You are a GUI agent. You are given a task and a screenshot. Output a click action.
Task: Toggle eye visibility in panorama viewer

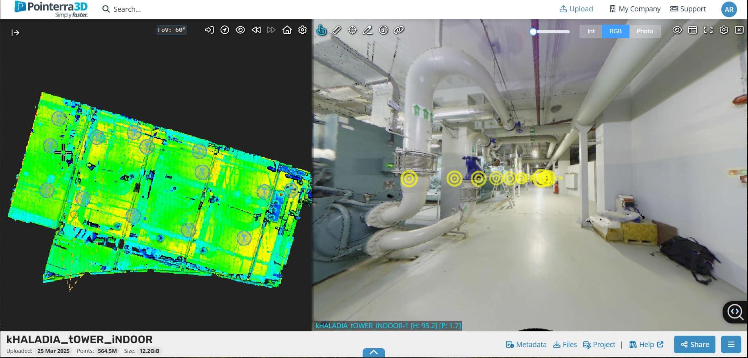(677, 30)
